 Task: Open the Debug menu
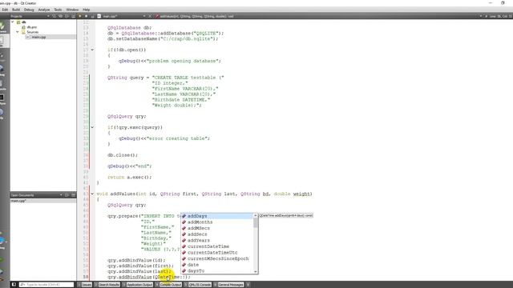pos(29,10)
